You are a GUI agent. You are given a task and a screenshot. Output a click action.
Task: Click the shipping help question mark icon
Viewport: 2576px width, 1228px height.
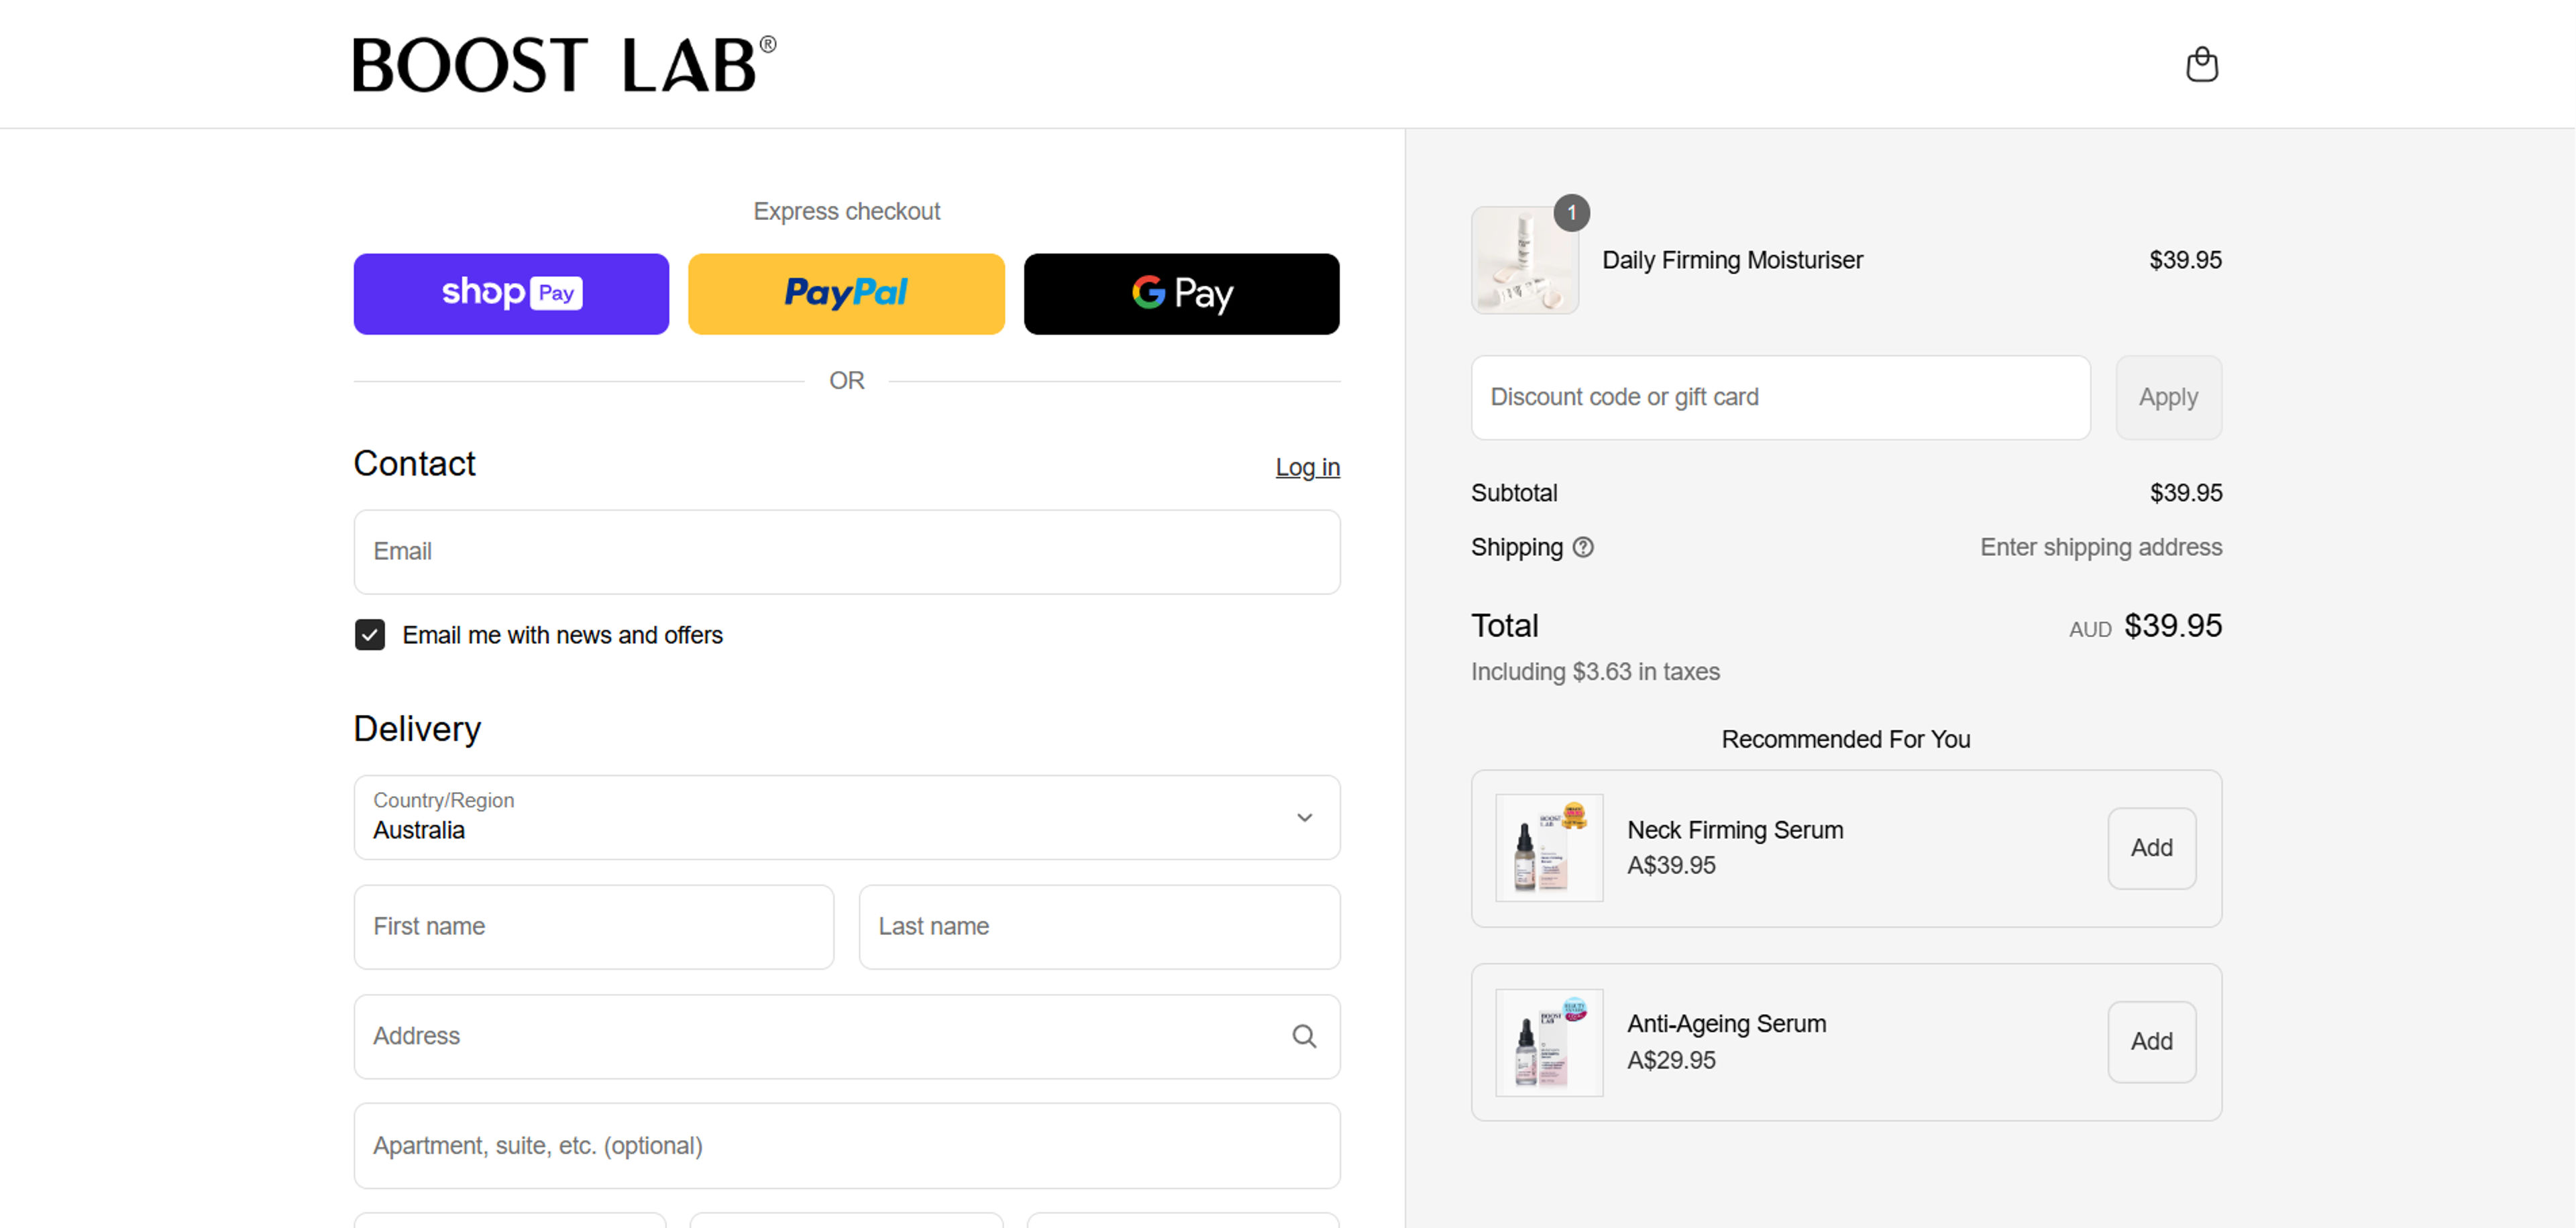tap(1583, 547)
